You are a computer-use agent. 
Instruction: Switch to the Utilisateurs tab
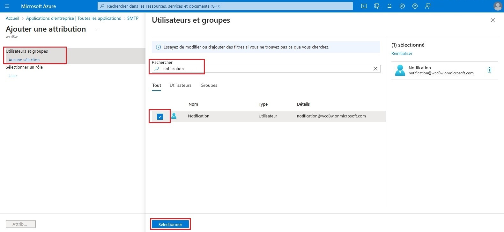(x=181, y=86)
